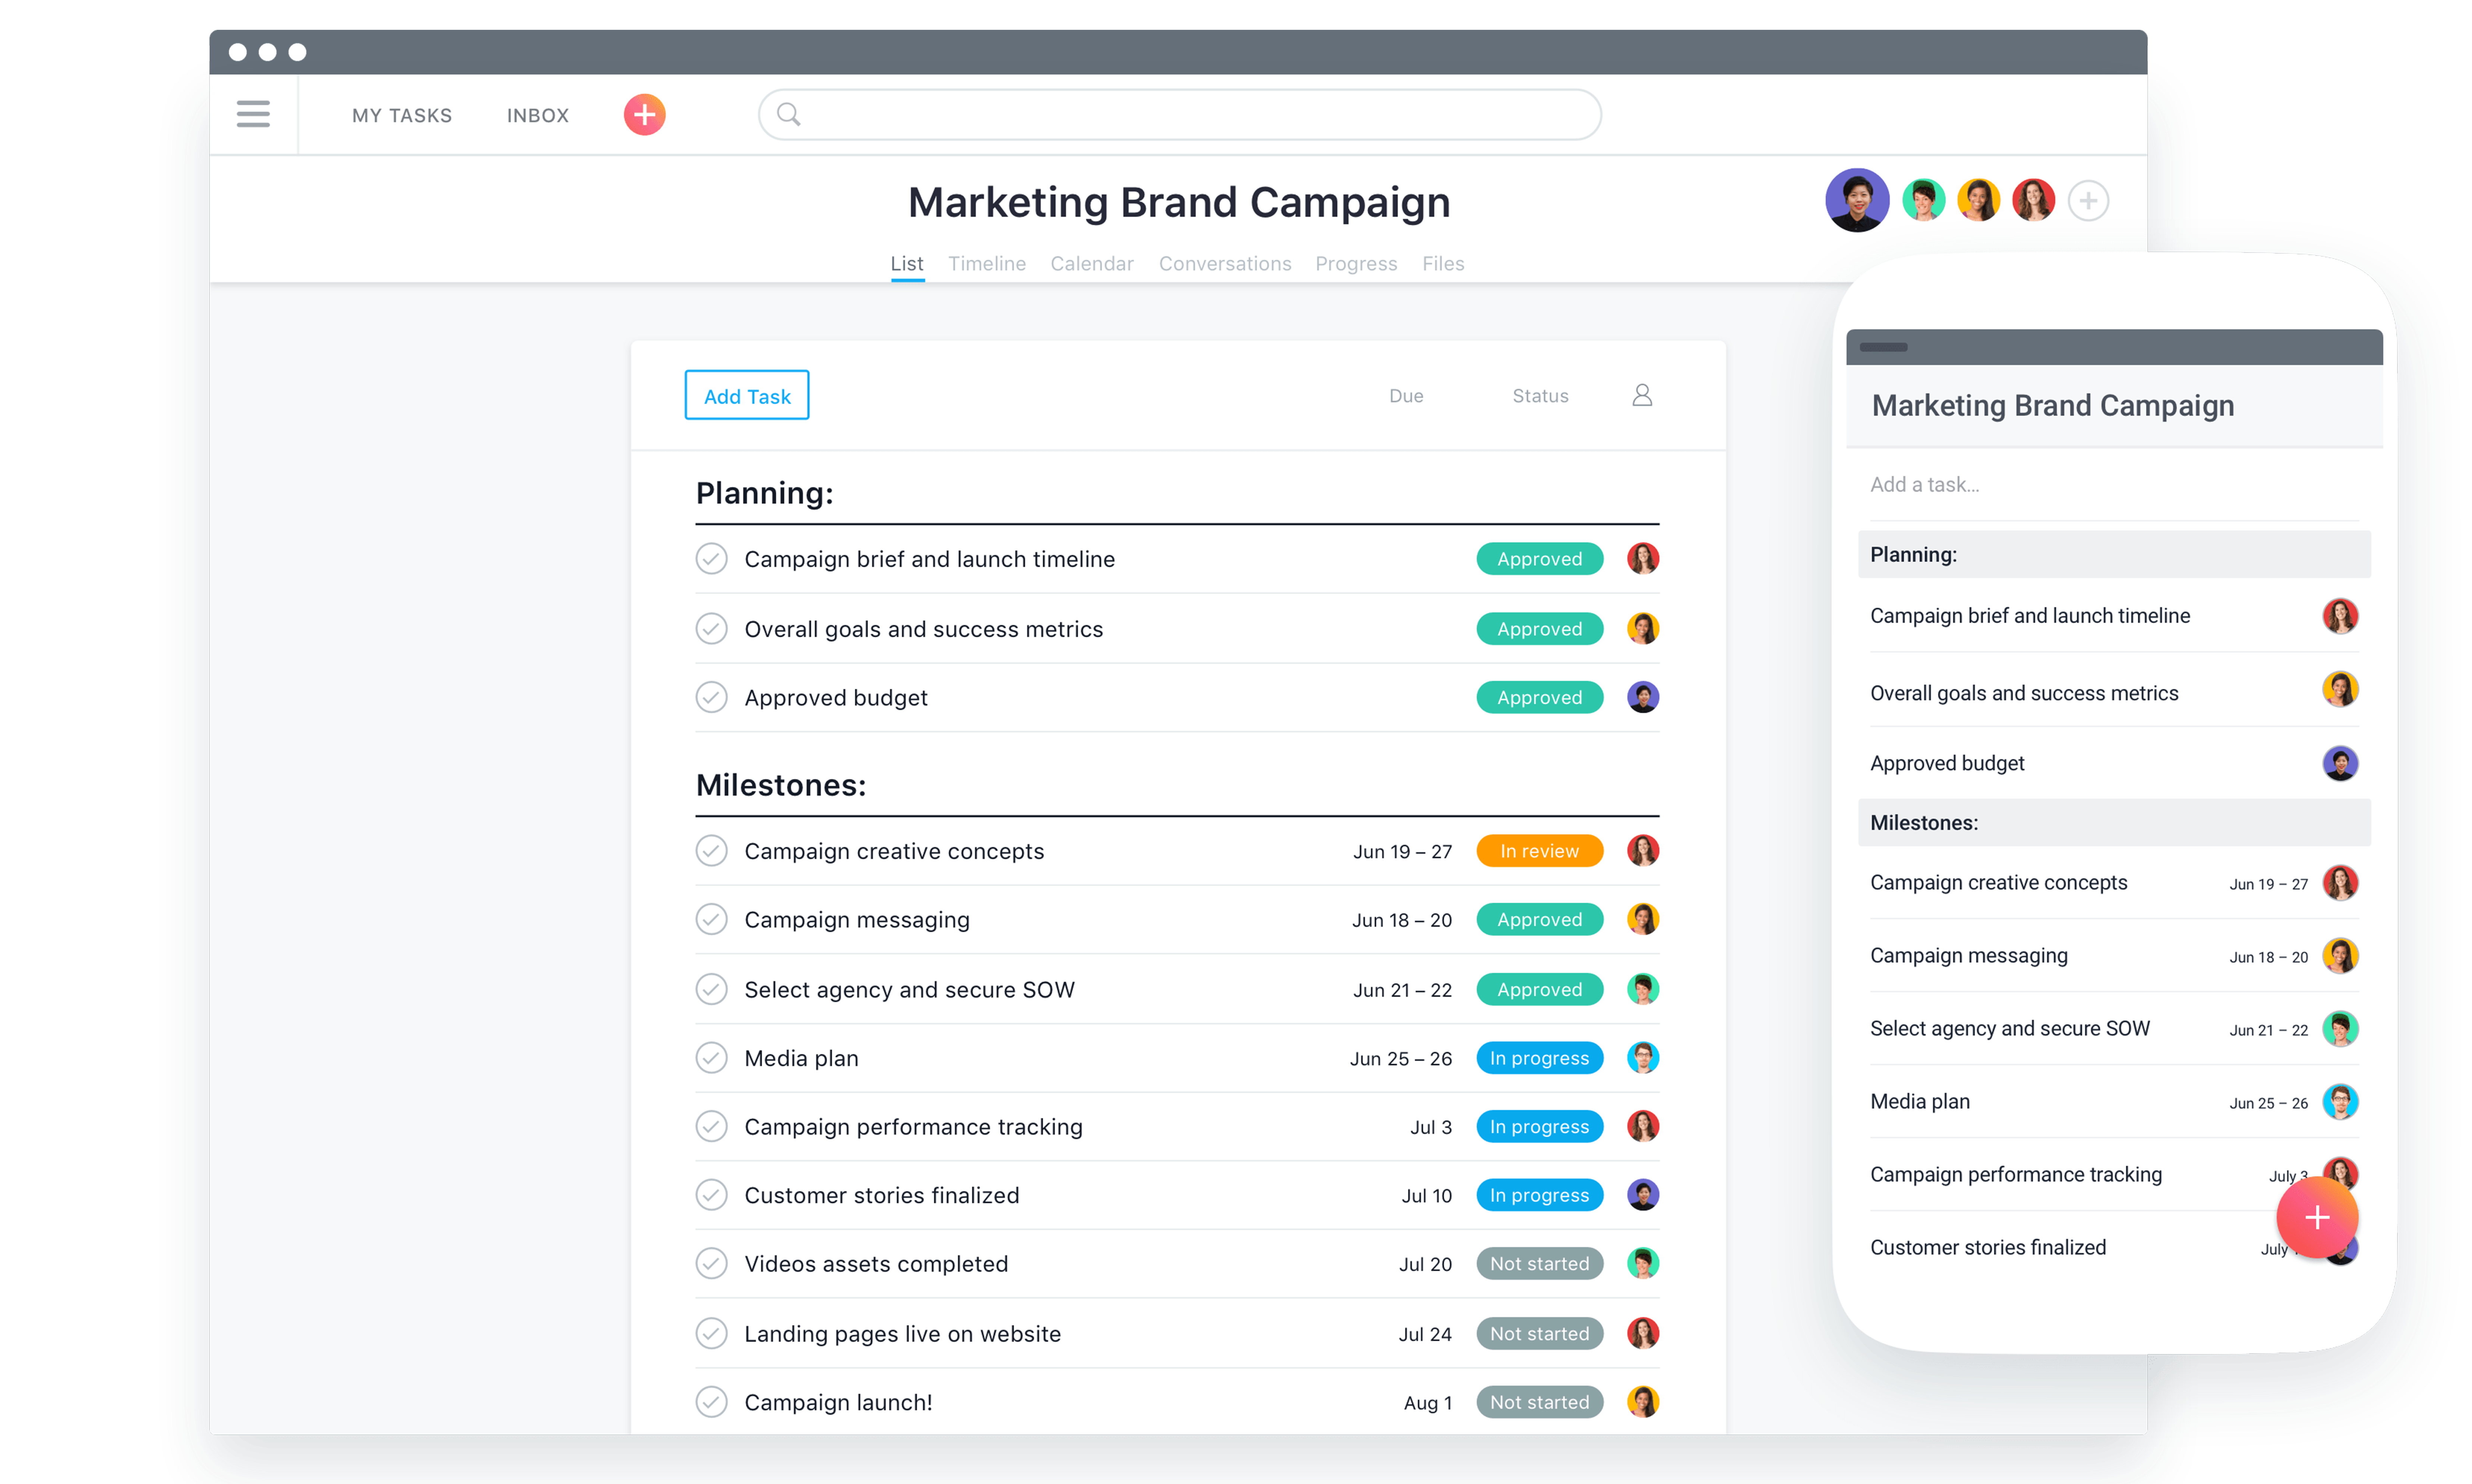Complete the Media plan task checkmark
Viewport: 2472px width, 1484px height.
711,1057
